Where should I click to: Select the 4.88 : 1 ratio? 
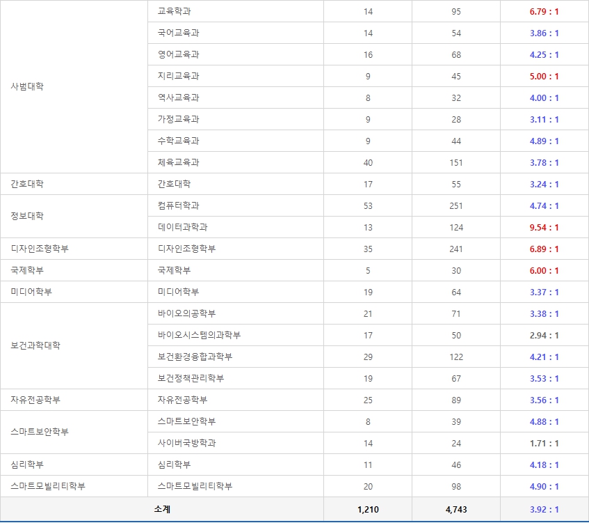[x=544, y=422]
